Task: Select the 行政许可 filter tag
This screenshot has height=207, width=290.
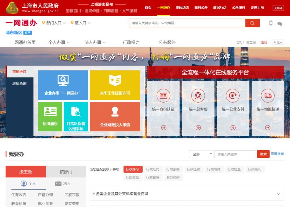Action: coord(133,169)
